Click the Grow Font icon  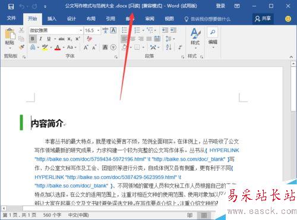tap(86, 48)
